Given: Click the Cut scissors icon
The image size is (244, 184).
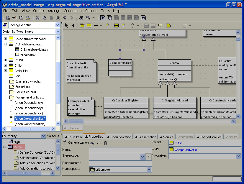Looking at the screenshot, I should [x=38, y=18].
